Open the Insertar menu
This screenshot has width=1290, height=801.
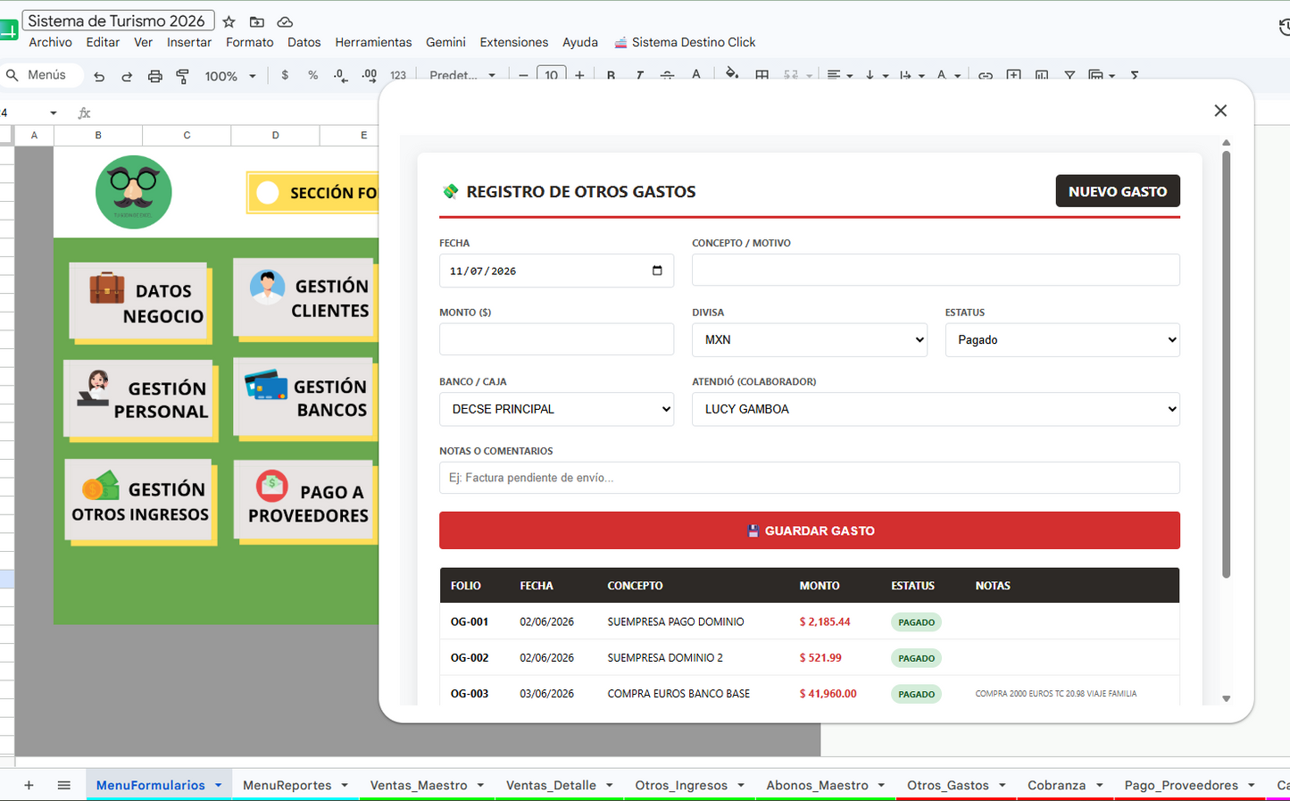pos(189,42)
